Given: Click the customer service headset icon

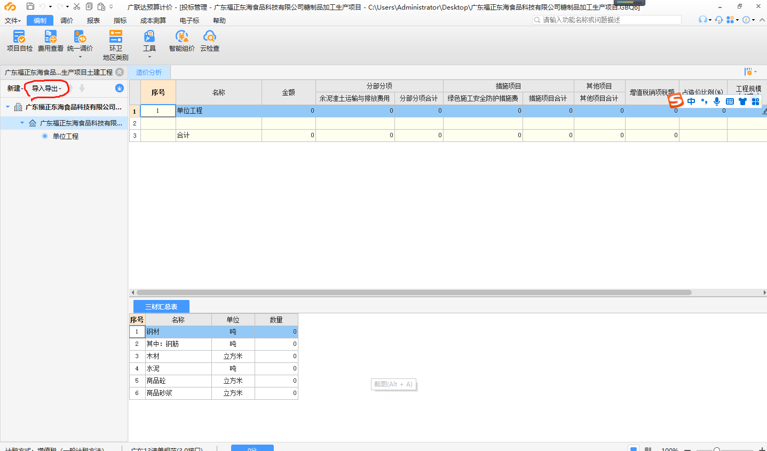Looking at the screenshot, I should pyautogui.click(x=719, y=20).
